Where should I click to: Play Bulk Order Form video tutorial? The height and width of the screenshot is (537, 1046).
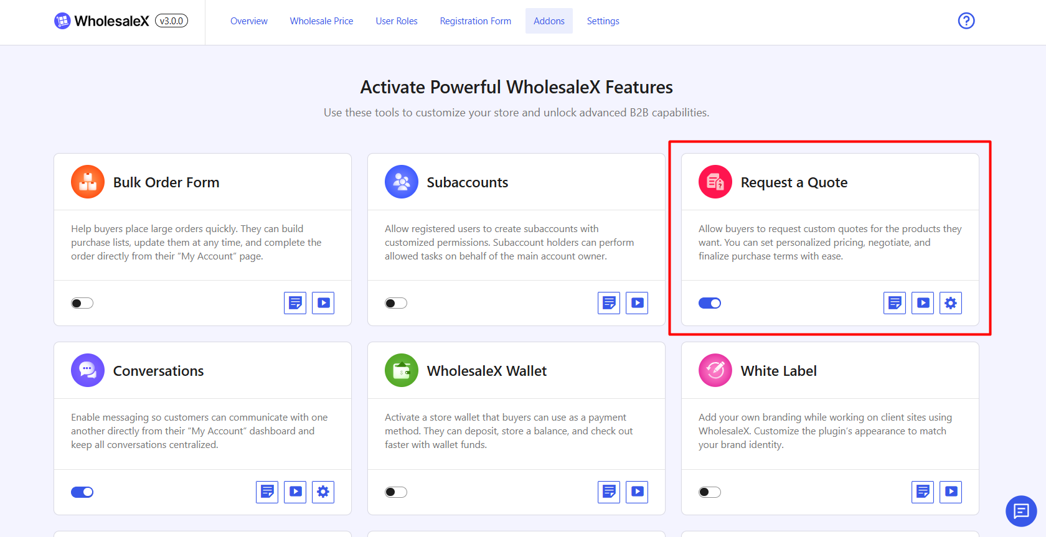pyautogui.click(x=323, y=303)
